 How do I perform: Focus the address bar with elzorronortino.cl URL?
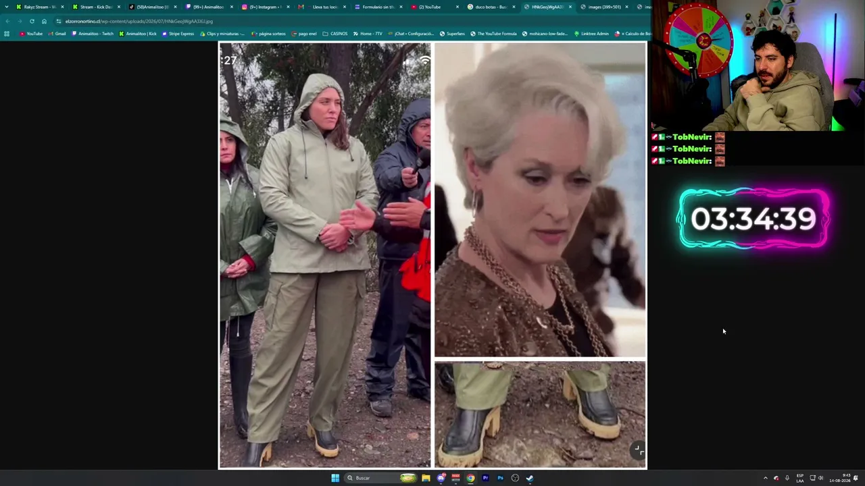click(x=351, y=21)
